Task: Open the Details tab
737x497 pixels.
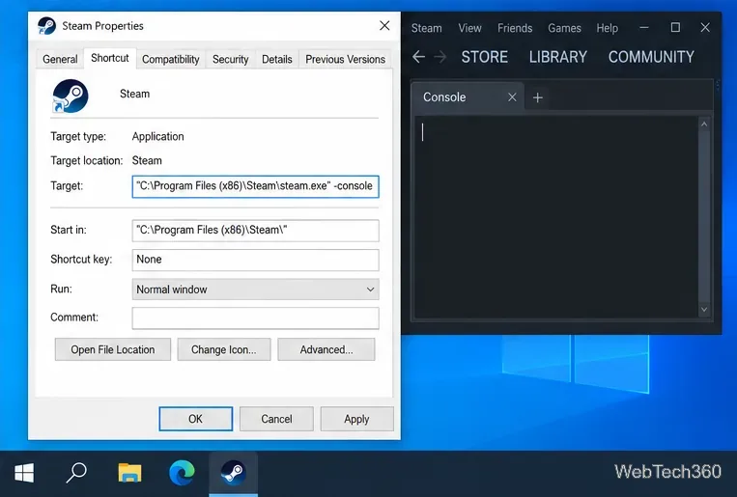Action: (277, 59)
